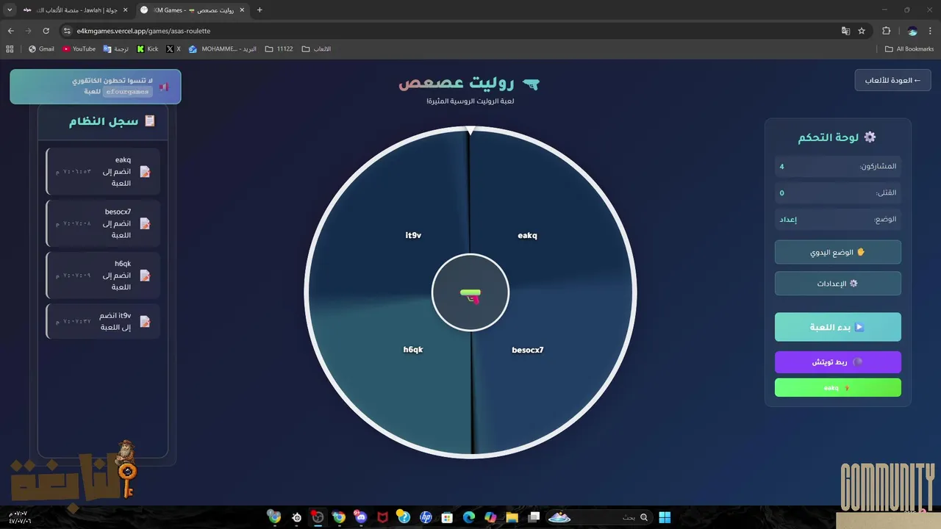Go back to the previous page
The width and height of the screenshot is (941, 529).
click(x=11, y=31)
